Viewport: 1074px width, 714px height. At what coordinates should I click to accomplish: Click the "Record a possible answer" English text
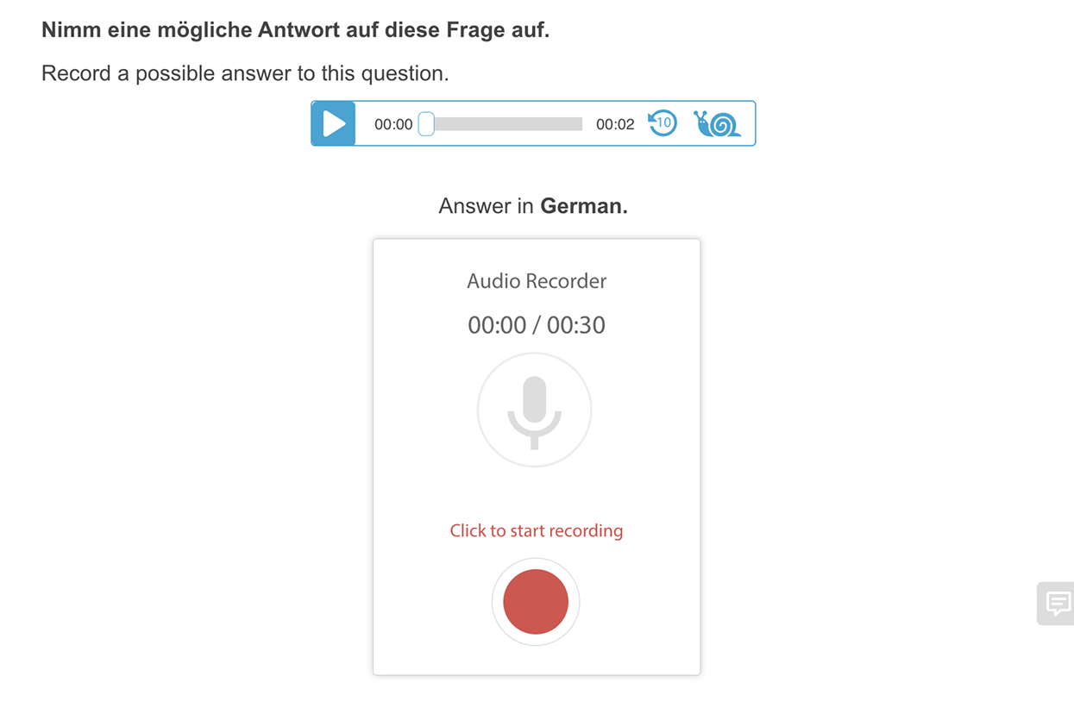point(245,73)
